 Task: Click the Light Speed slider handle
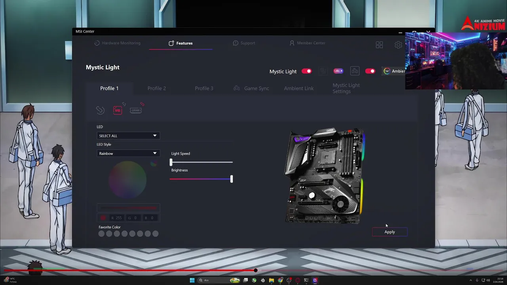click(x=171, y=162)
